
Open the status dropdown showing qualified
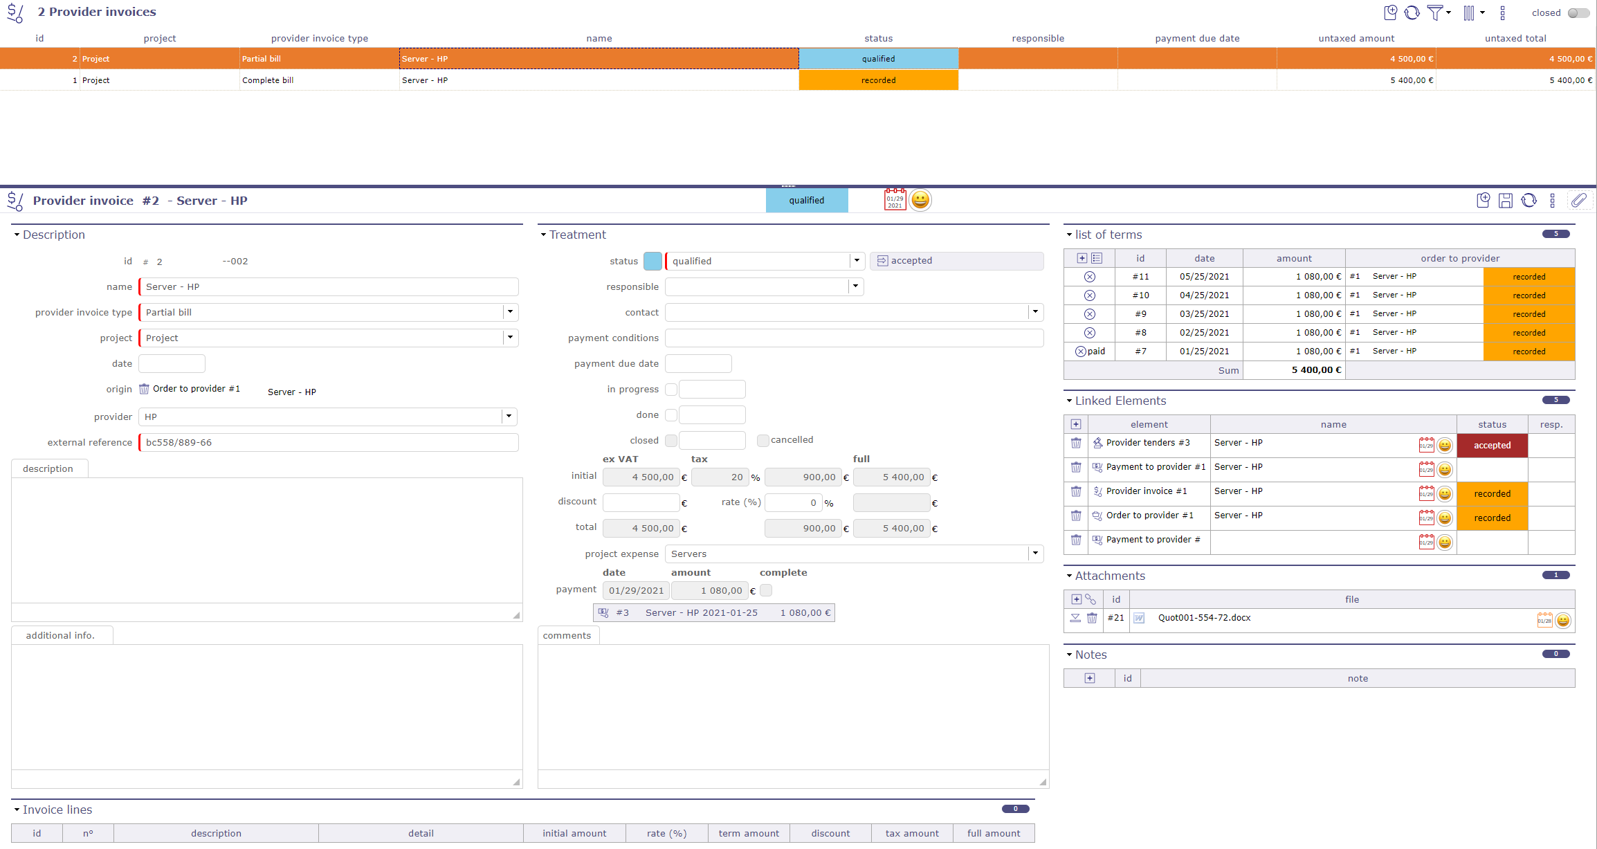point(857,261)
